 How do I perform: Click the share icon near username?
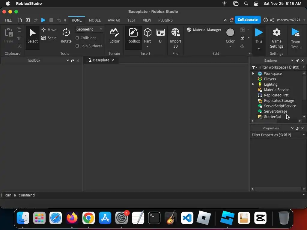(272, 20)
